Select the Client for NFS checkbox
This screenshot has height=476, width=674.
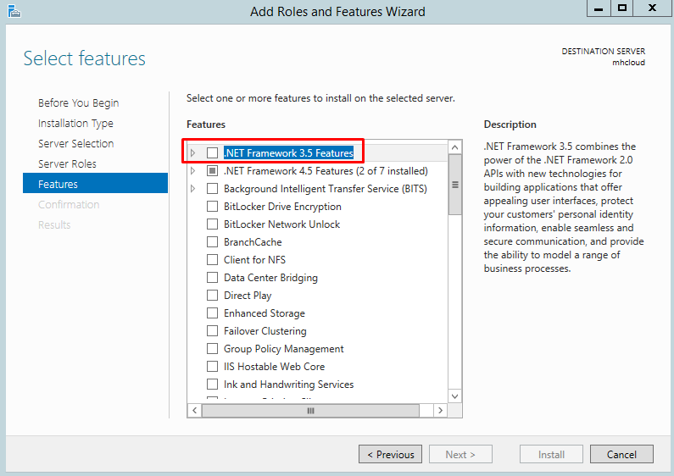point(212,260)
